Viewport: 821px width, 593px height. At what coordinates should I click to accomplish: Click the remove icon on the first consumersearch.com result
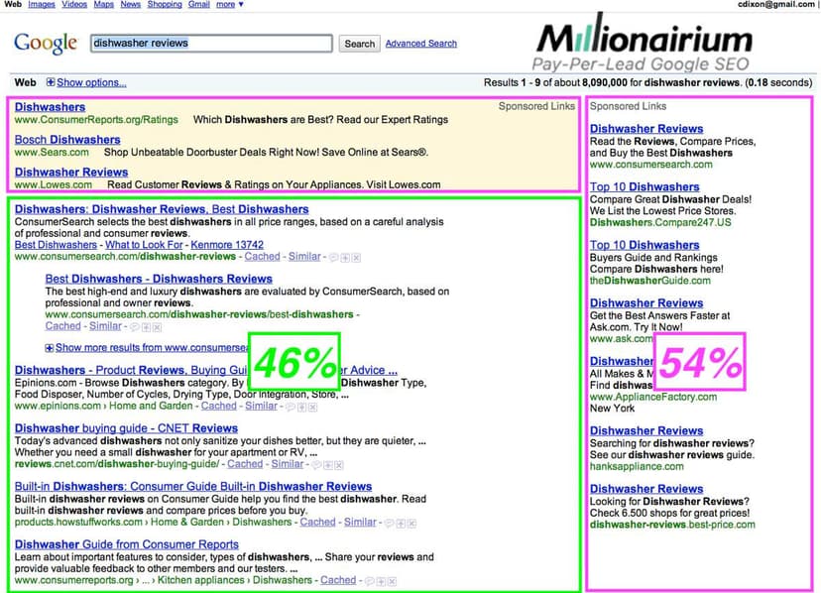point(356,257)
